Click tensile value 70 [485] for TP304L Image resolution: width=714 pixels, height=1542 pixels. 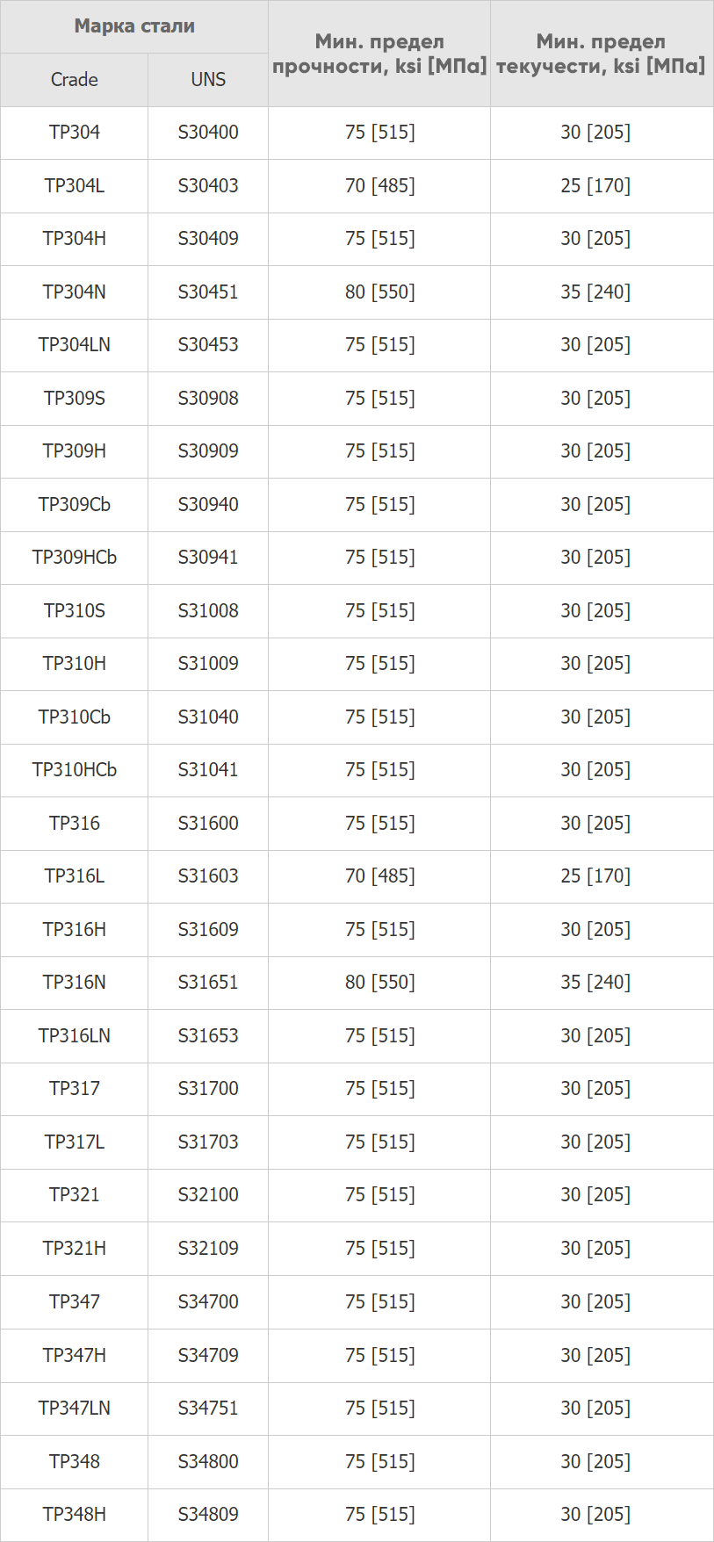pyautogui.click(x=379, y=186)
